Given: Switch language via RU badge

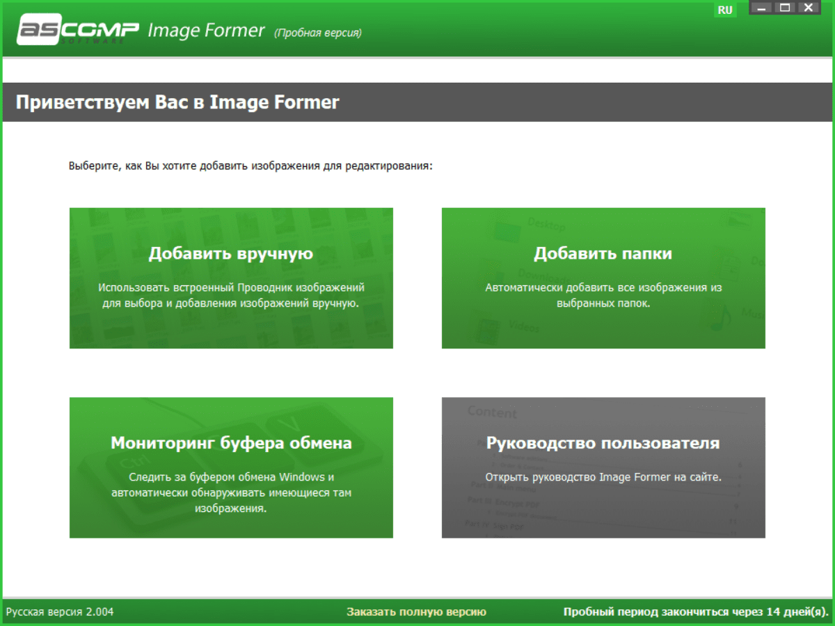Looking at the screenshot, I should [x=725, y=10].
